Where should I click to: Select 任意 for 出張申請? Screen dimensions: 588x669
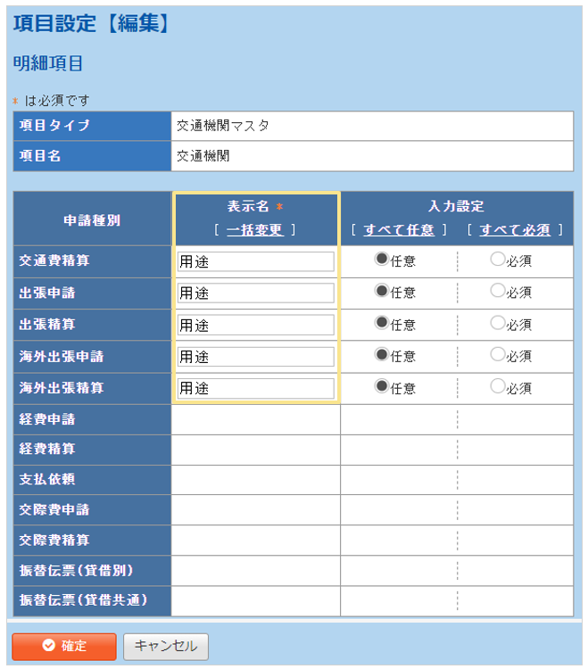[x=382, y=291]
